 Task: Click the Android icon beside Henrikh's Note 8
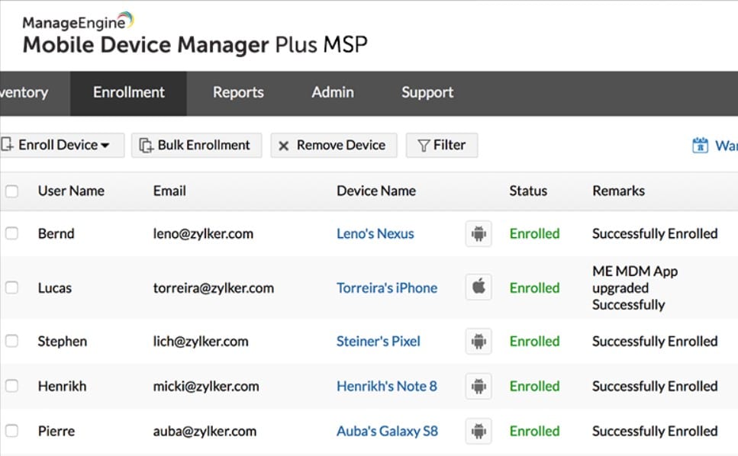click(x=479, y=387)
